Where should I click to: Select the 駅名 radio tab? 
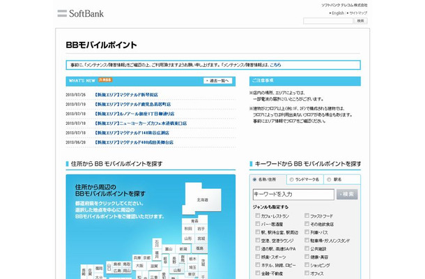(329, 179)
